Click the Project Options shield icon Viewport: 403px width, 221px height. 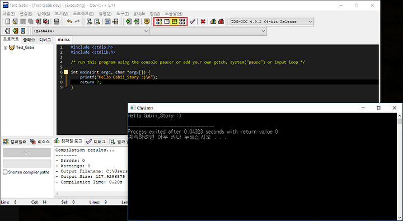coord(147,22)
